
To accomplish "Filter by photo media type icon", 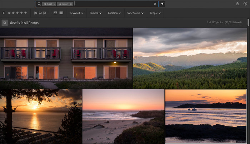I will 55,13.
